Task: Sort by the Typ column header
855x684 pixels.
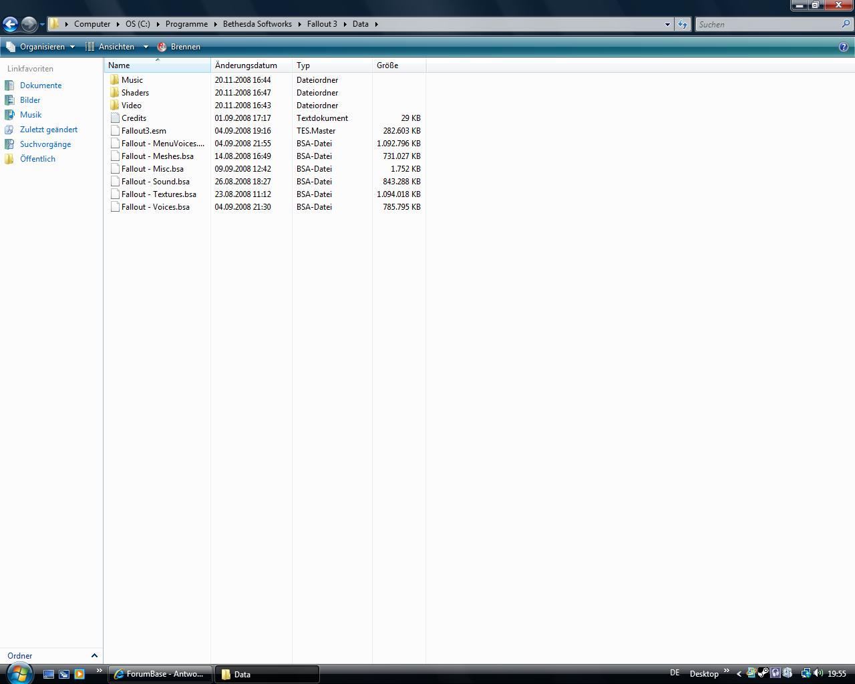Action: (332, 65)
